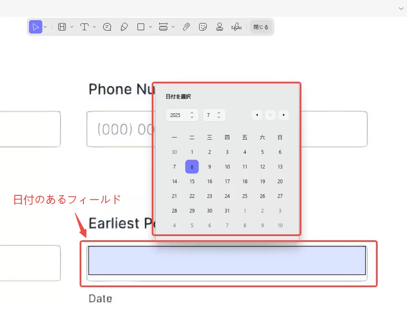Click the month 7 field
Viewport: 407px width, 309px height.
[x=214, y=115]
